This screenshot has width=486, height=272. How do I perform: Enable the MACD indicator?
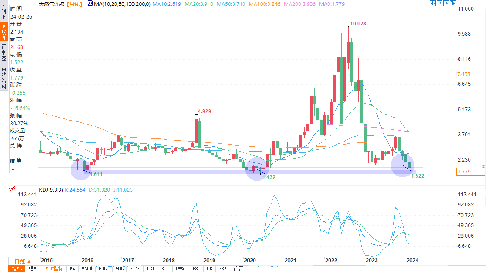[x=87, y=269]
